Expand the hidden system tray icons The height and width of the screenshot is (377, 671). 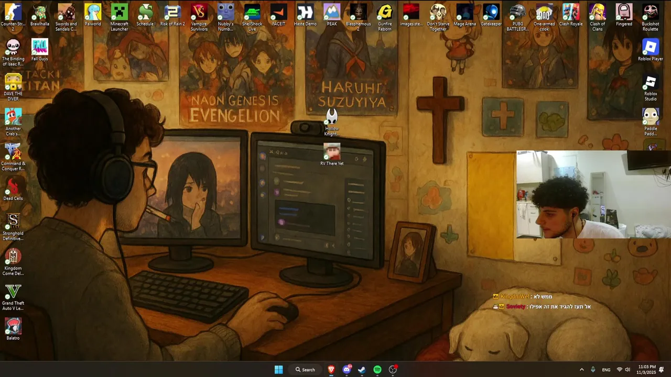pyautogui.click(x=581, y=370)
